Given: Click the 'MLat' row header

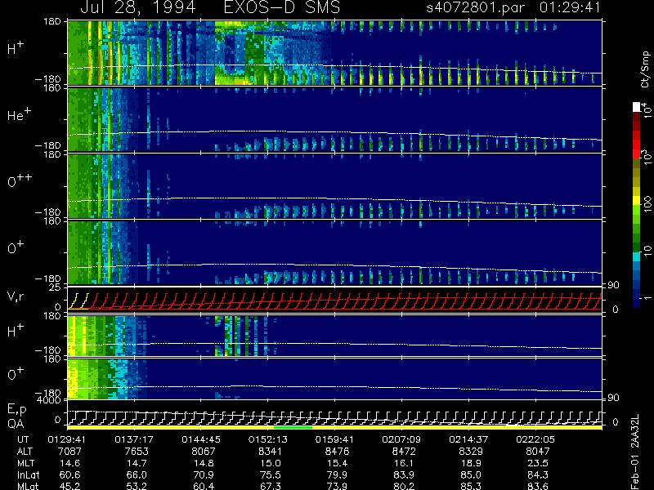Looking at the screenshot, I should click(28, 486).
